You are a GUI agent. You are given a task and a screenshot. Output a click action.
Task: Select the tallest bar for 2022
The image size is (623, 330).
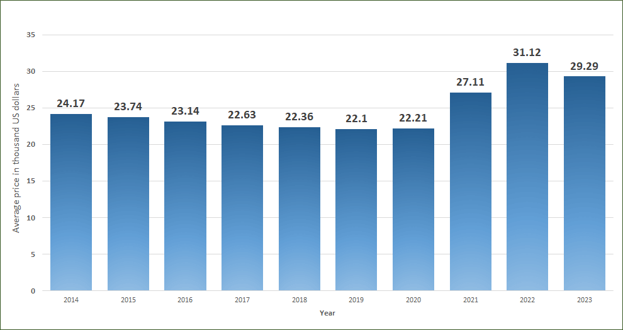(x=527, y=176)
